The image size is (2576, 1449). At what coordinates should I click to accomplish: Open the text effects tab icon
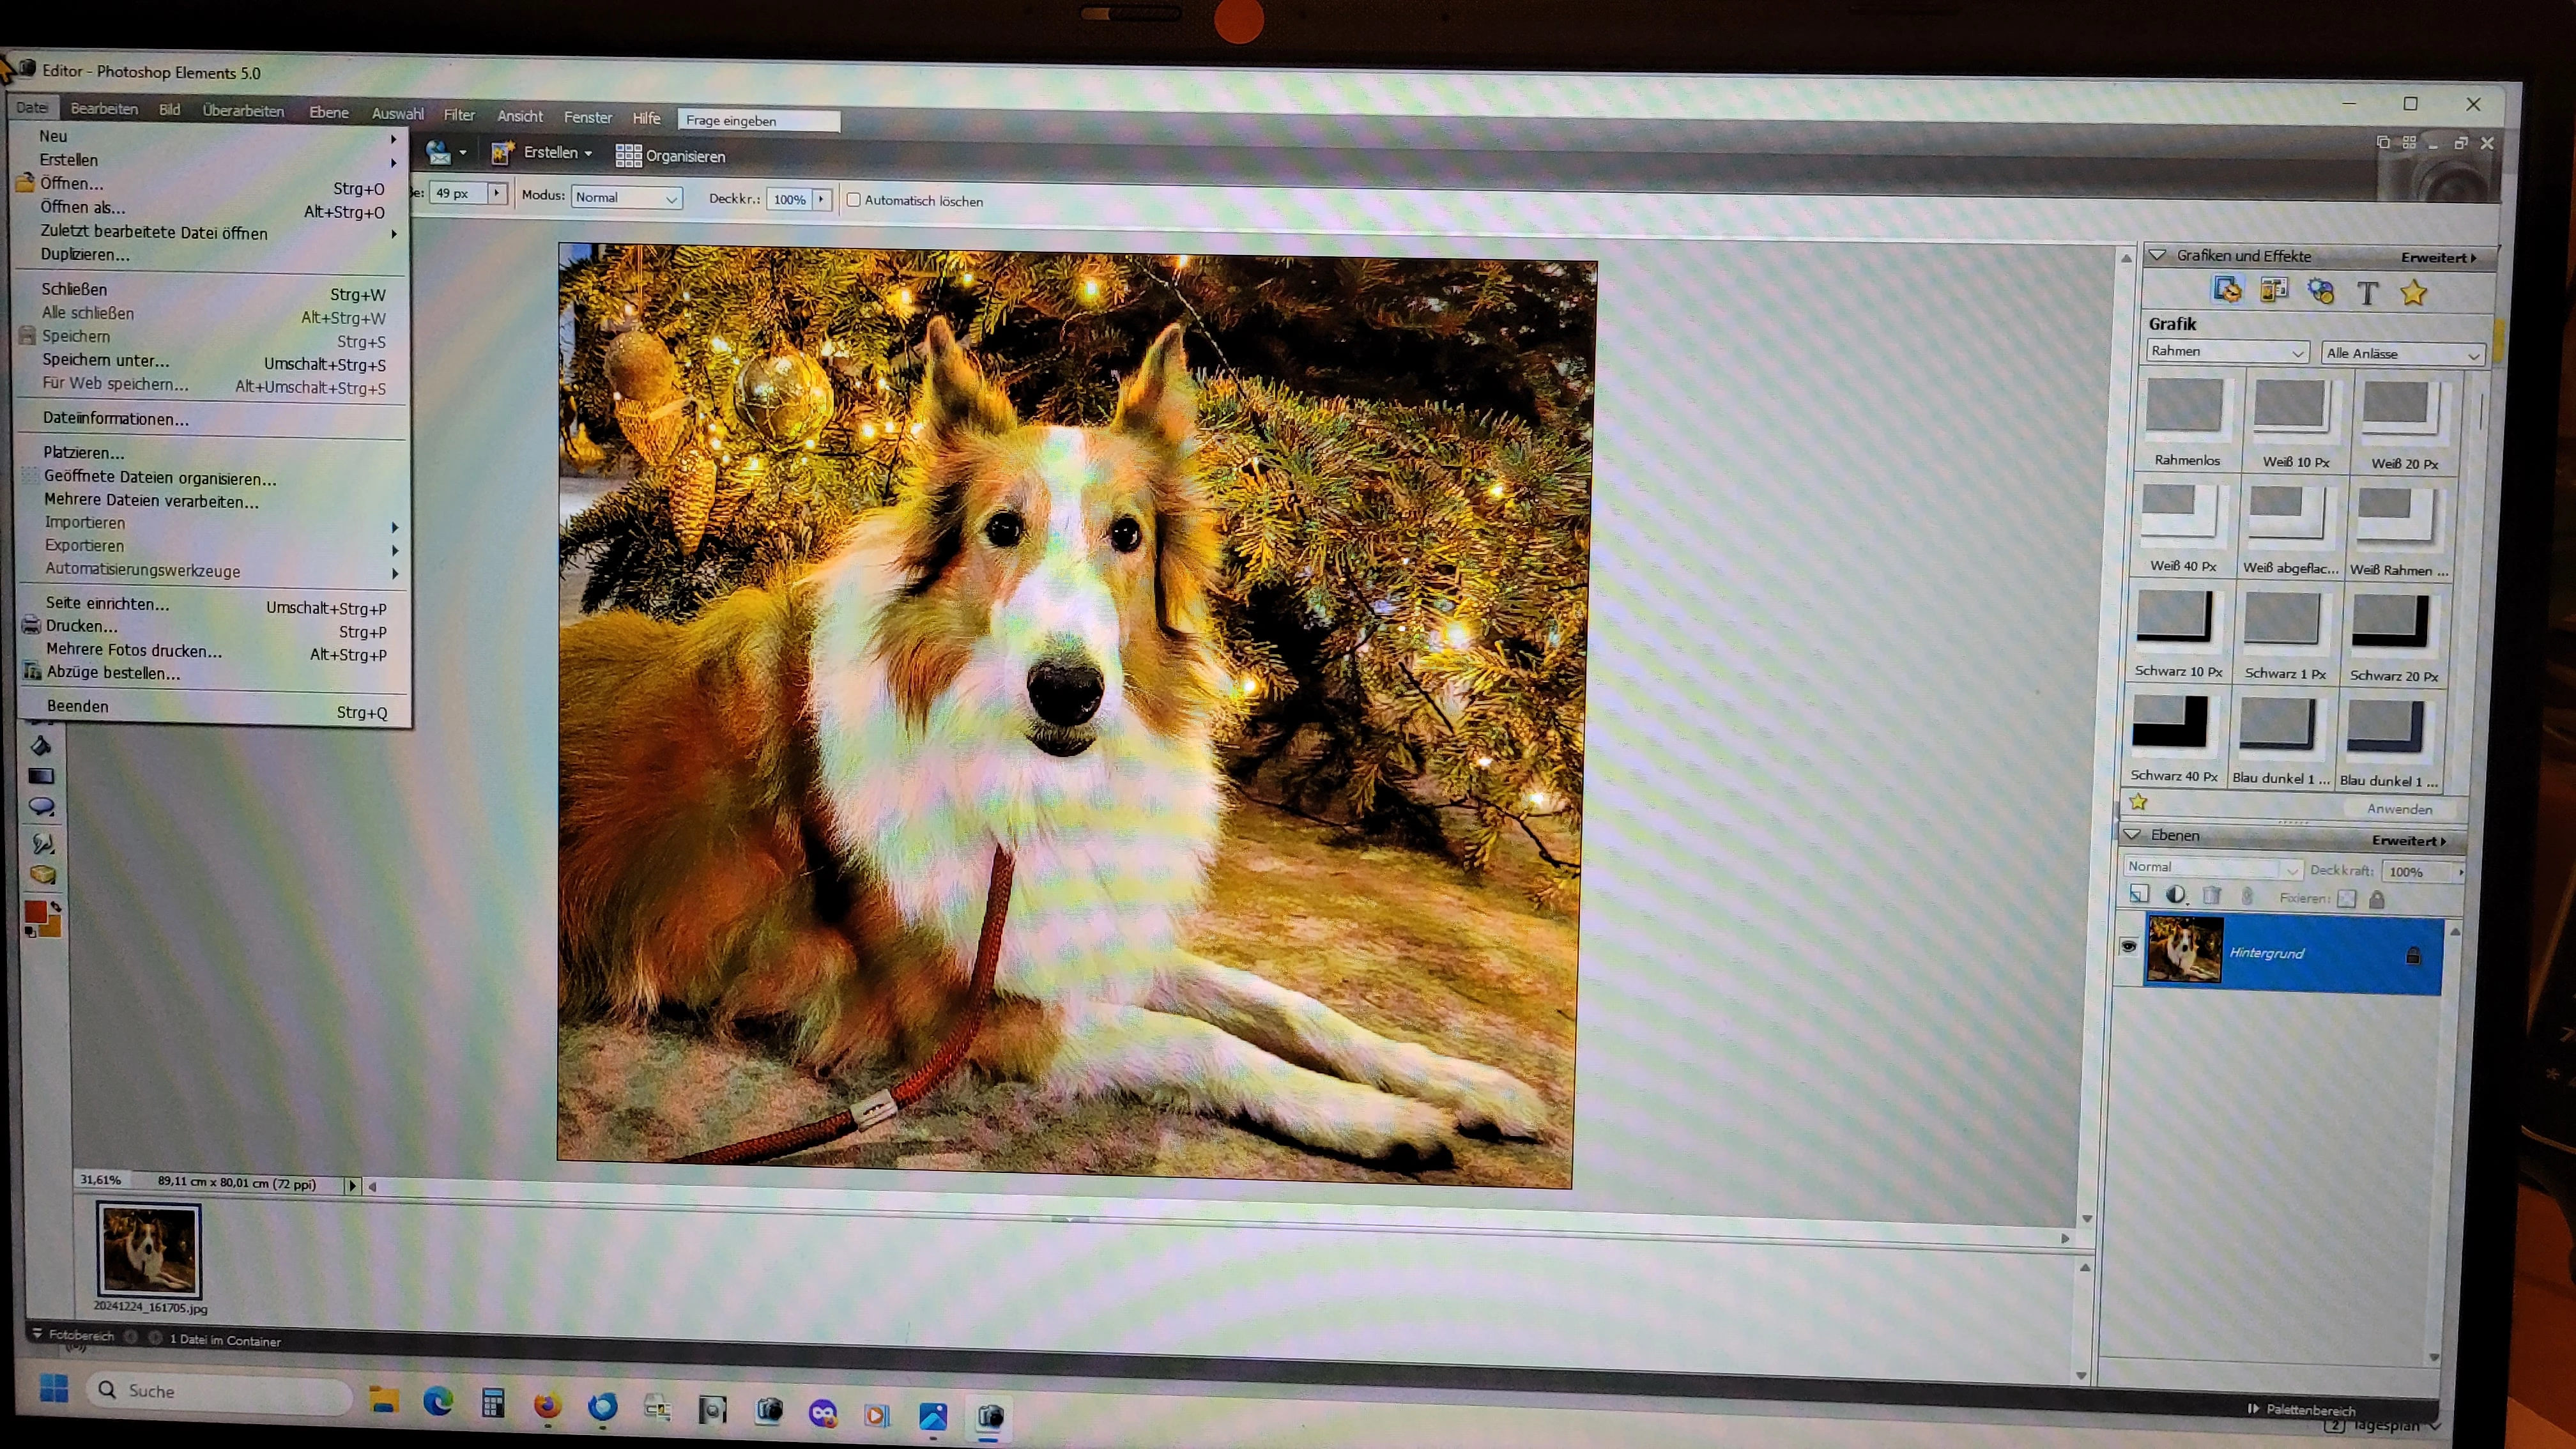pos(2367,293)
